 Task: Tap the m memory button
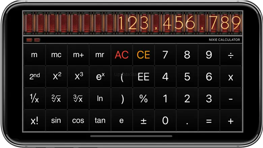click(x=34, y=55)
